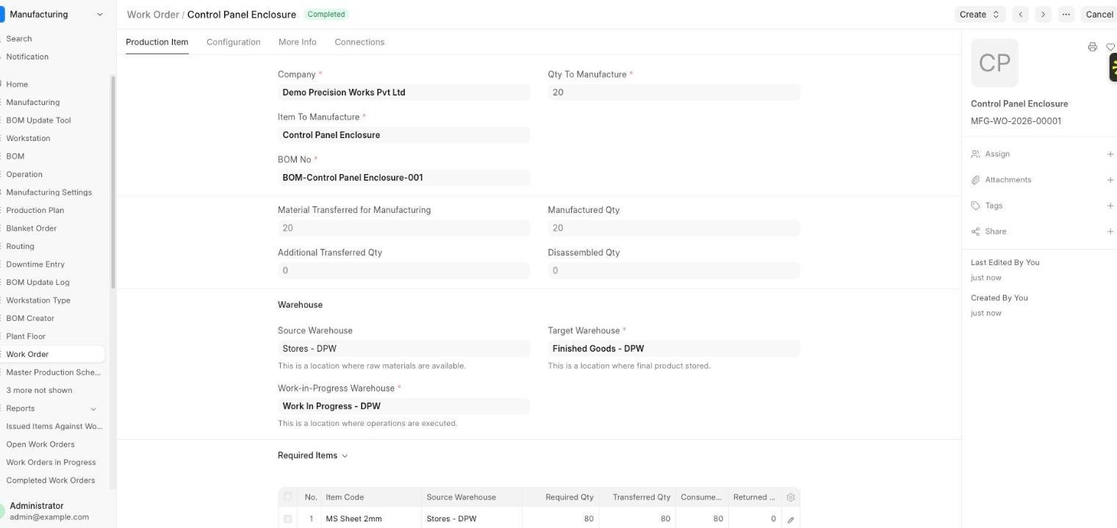Collapse the Reports sidebar group
This screenshot has height=528, width=1117.
[93, 409]
